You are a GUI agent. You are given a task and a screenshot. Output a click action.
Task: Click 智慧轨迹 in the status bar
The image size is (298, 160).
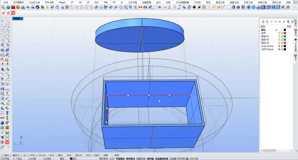pos(141,159)
